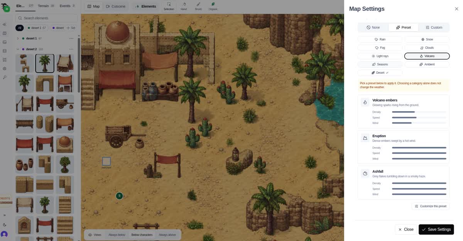Apply the Eruption preset card

pyautogui.click(x=404, y=147)
